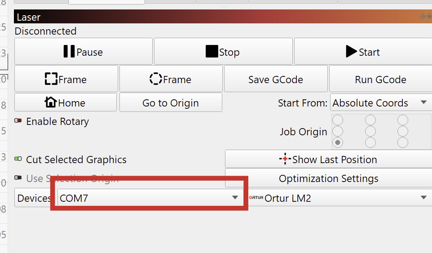Screen dimensions: 432x253
Task: Click the square Frame button
Action: click(66, 79)
